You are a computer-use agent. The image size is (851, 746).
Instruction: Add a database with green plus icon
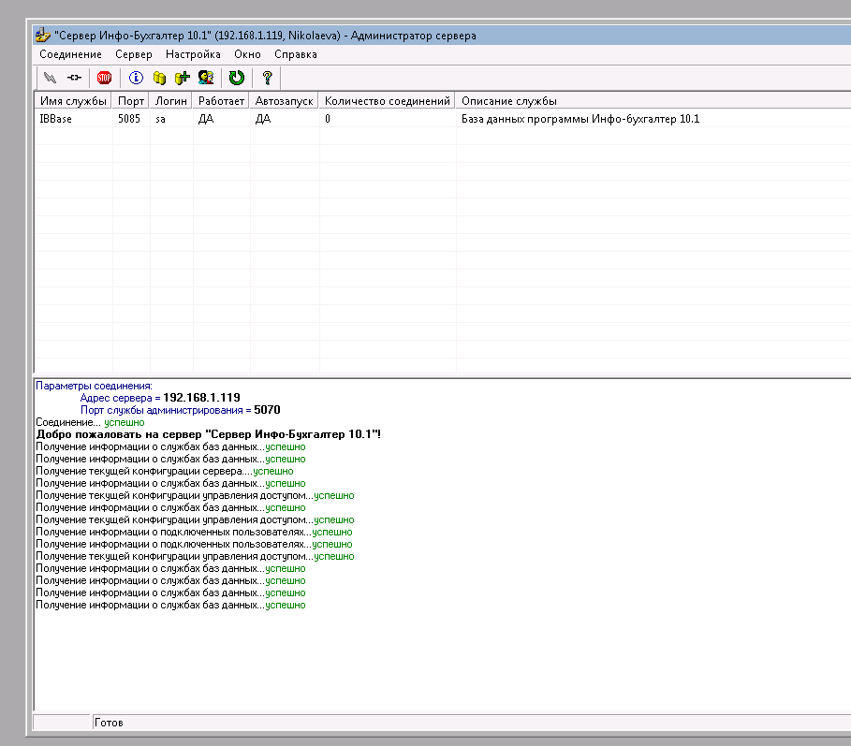pos(183,78)
